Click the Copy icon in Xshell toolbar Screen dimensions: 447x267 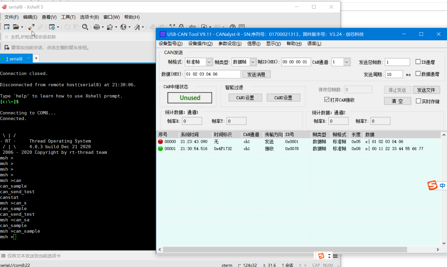(x=67, y=27)
